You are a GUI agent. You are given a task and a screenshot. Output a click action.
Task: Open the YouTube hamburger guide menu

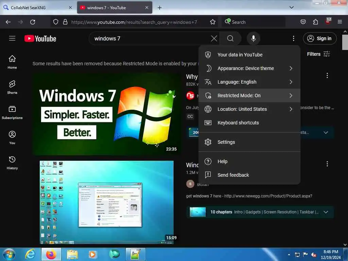tap(12, 38)
